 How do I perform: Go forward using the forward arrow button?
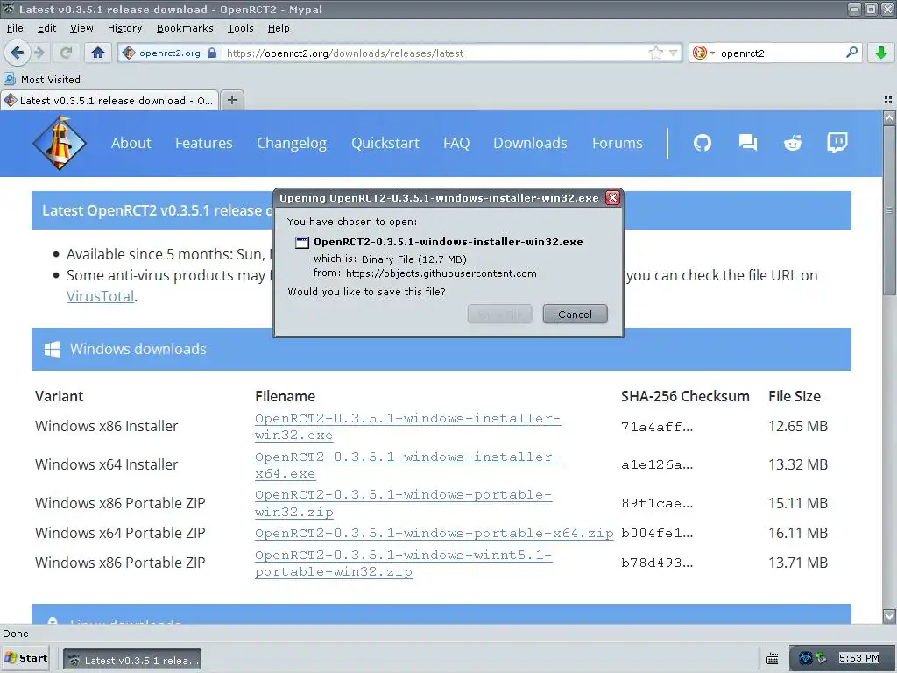(x=39, y=53)
